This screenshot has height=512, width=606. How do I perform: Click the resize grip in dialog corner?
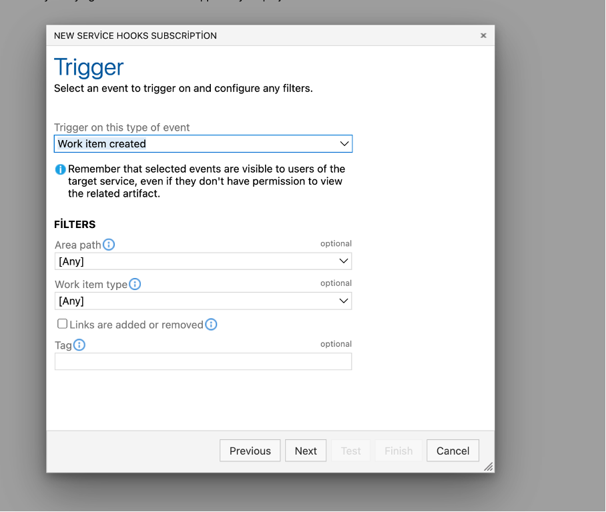pos(489,467)
